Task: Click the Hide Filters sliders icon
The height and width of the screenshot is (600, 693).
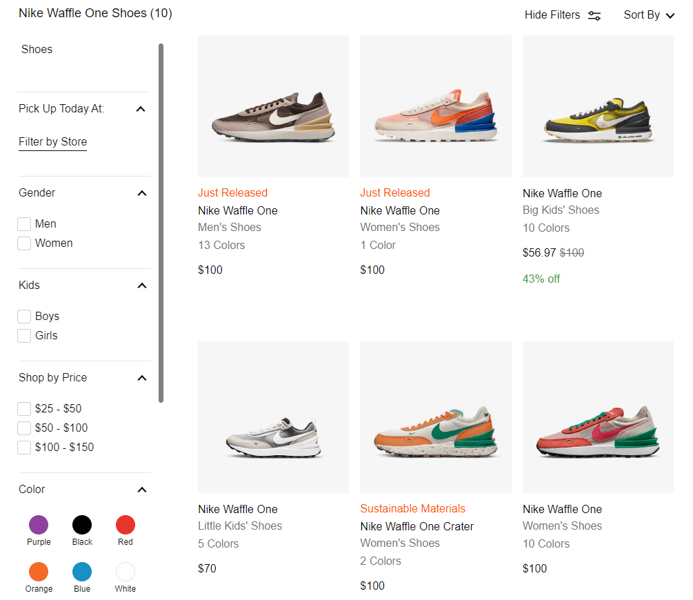Action: [x=594, y=15]
